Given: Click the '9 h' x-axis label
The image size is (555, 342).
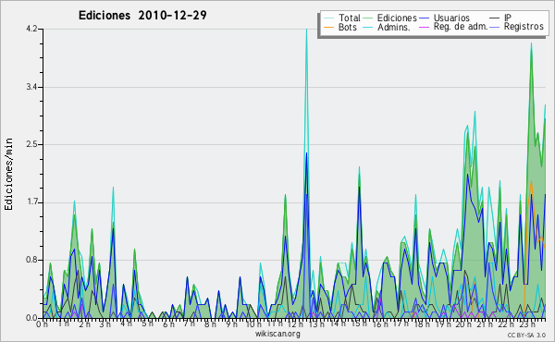Looking at the screenshot, I should coord(231,324).
